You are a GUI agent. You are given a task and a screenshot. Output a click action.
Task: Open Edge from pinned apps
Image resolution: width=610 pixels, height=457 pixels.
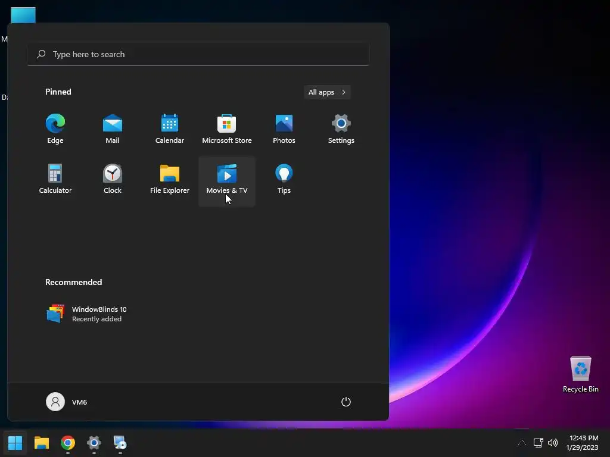point(55,129)
